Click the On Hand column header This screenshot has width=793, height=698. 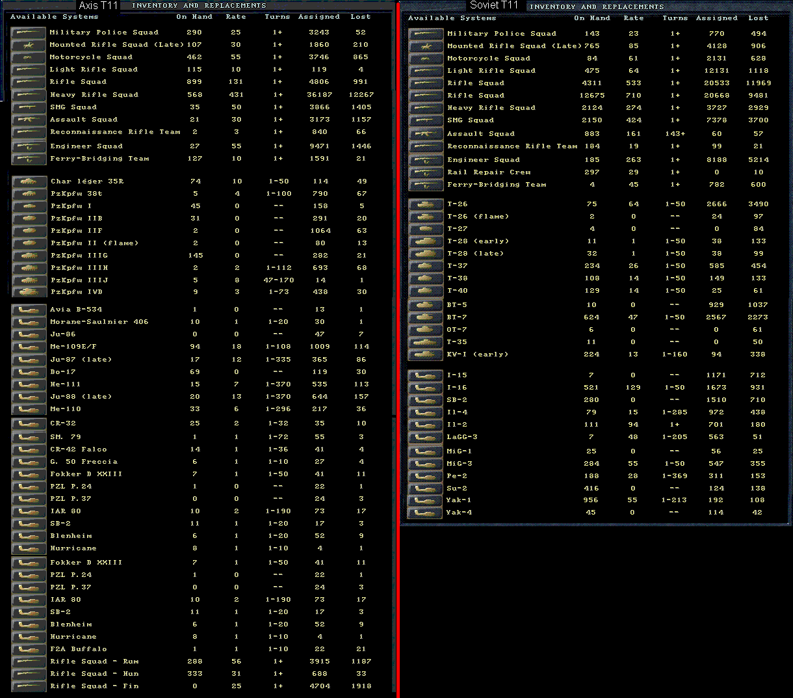(x=193, y=16)
